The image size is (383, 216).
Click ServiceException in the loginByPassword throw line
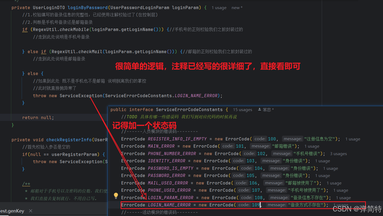click(81, 96)
